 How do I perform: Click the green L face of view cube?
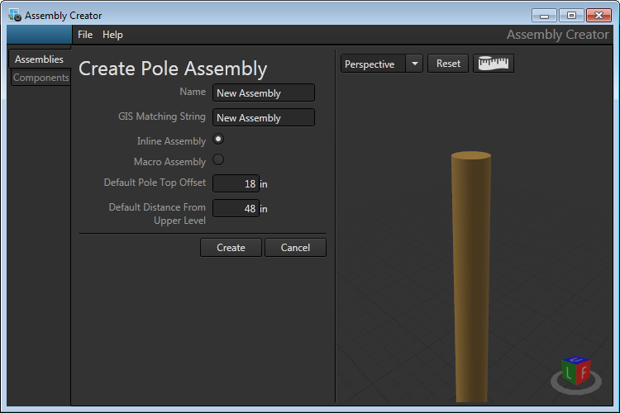568,375
